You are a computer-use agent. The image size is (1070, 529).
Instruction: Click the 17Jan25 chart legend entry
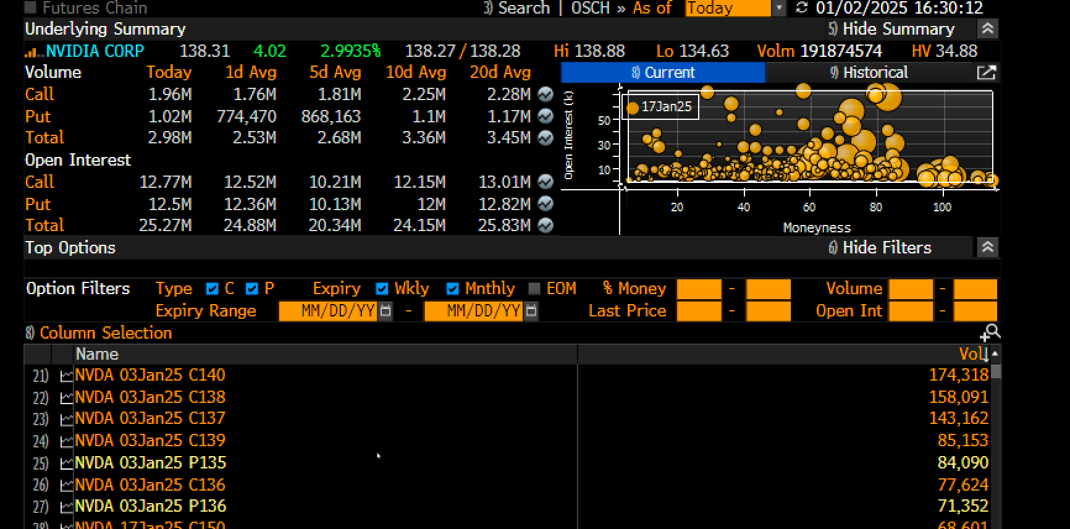click(660, 107)
